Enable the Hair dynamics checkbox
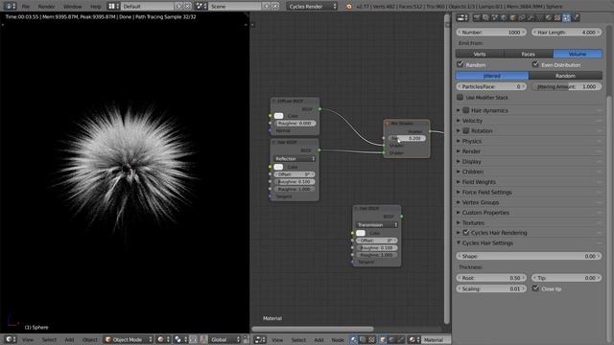614x345 pixels. pyautogui.click(x=466, y=110)
